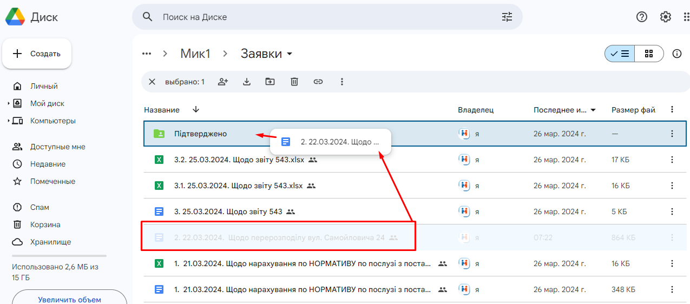
Task: Open the Последнее изменение column dropdown
Action: pyautogui.click(x=593, y=110)
